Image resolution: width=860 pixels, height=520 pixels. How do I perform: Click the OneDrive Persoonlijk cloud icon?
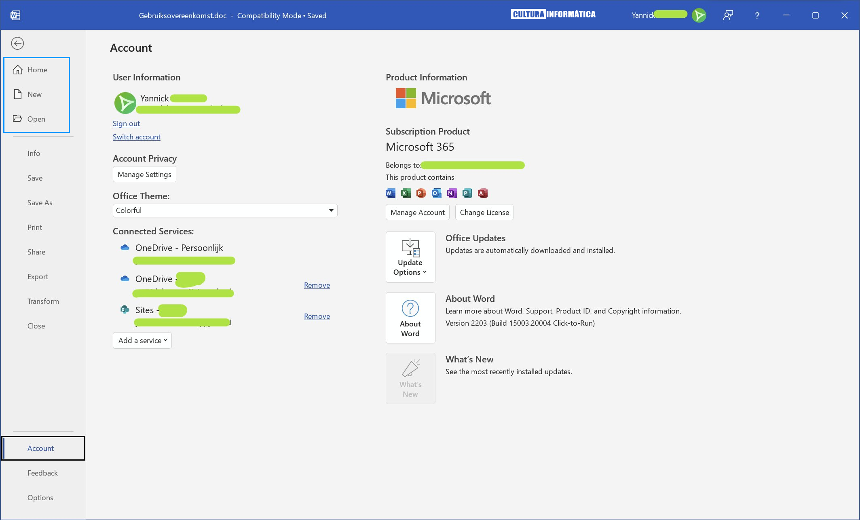pos(125,247)
